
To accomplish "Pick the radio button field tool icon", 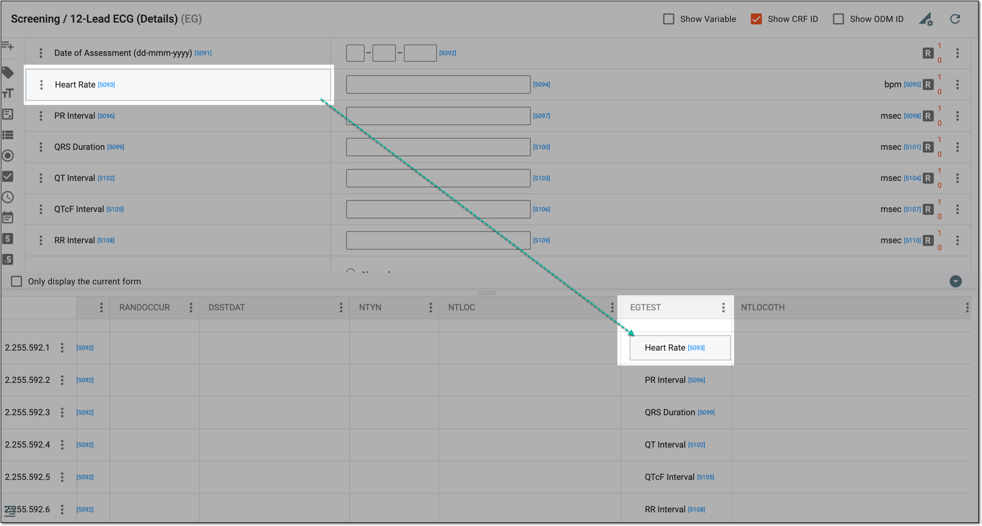I will click(x=8, y=156).
